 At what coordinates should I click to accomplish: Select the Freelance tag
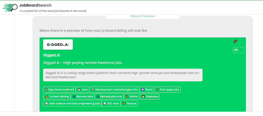click(150, 96)
